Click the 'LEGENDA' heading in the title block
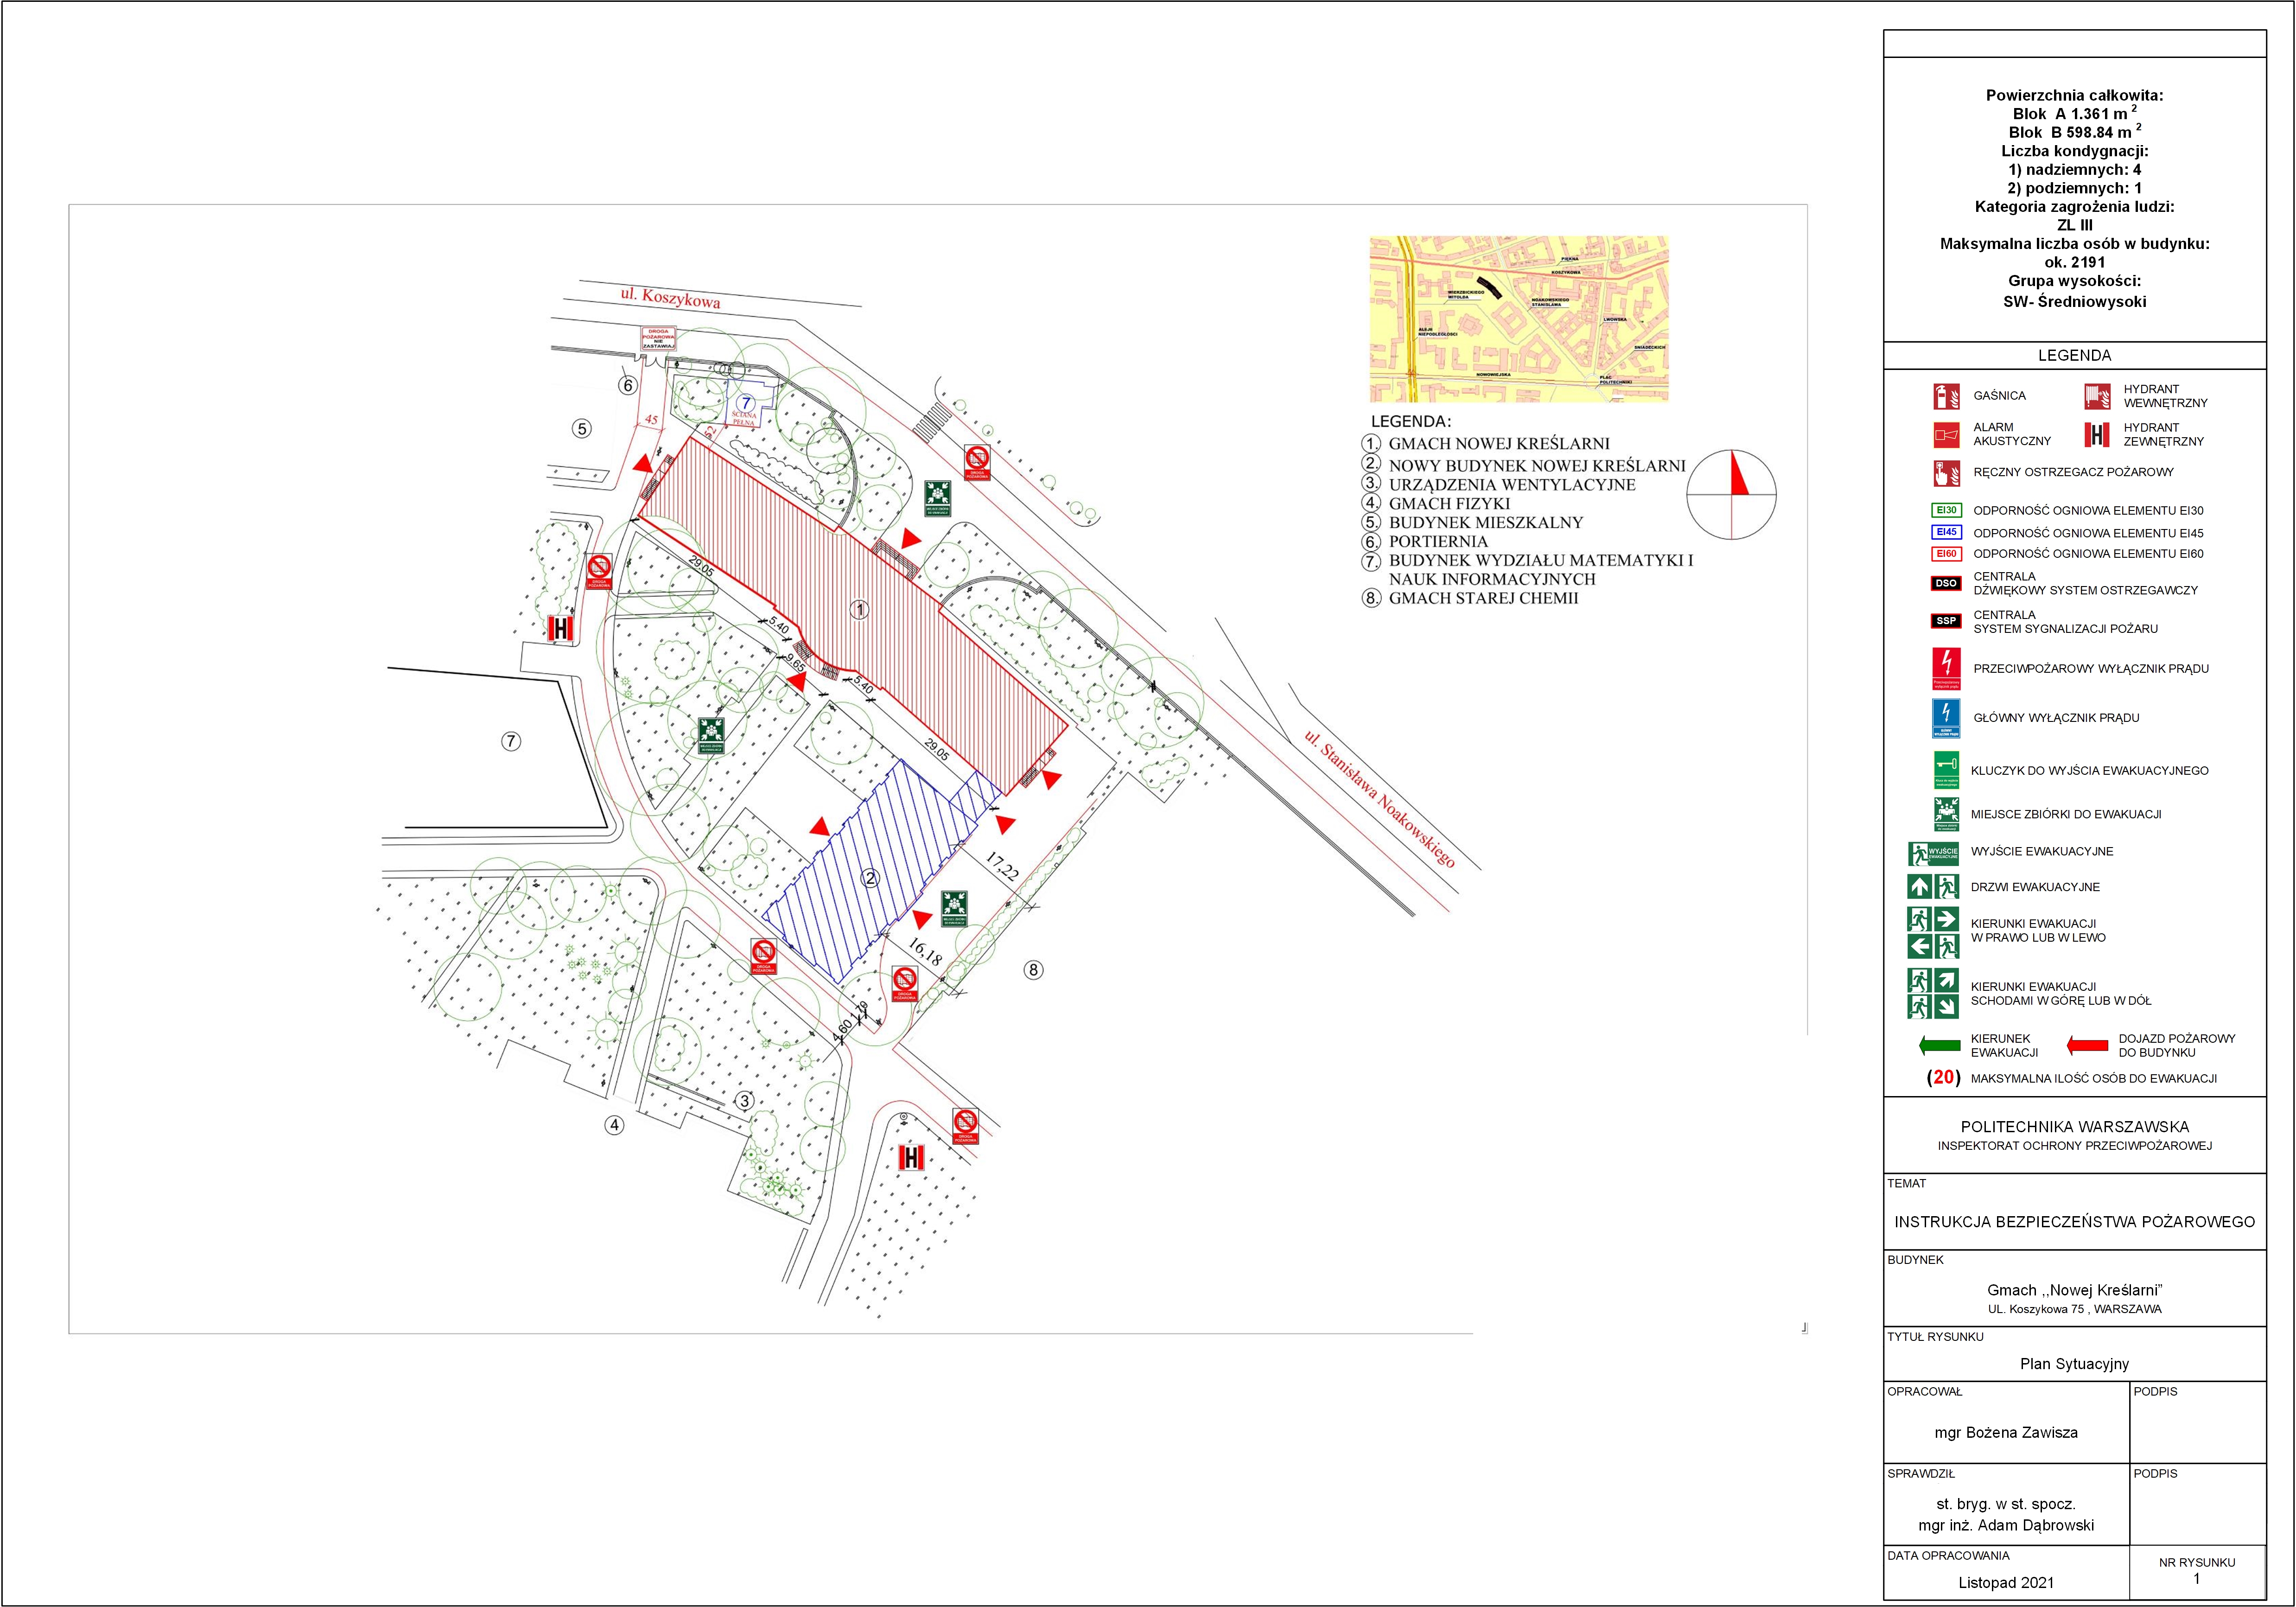The width and height of the screenshot is (2296, 1607). [2075, 355]
